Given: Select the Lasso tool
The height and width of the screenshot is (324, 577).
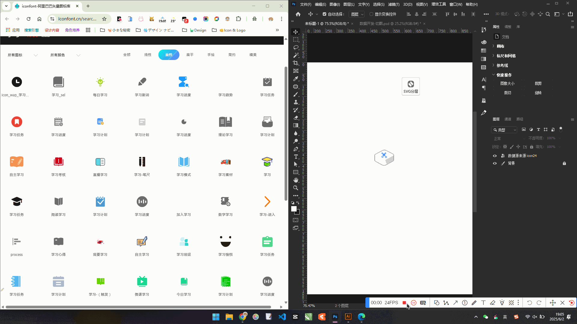Looking at the screenshot, I should (x=296, y=47).
